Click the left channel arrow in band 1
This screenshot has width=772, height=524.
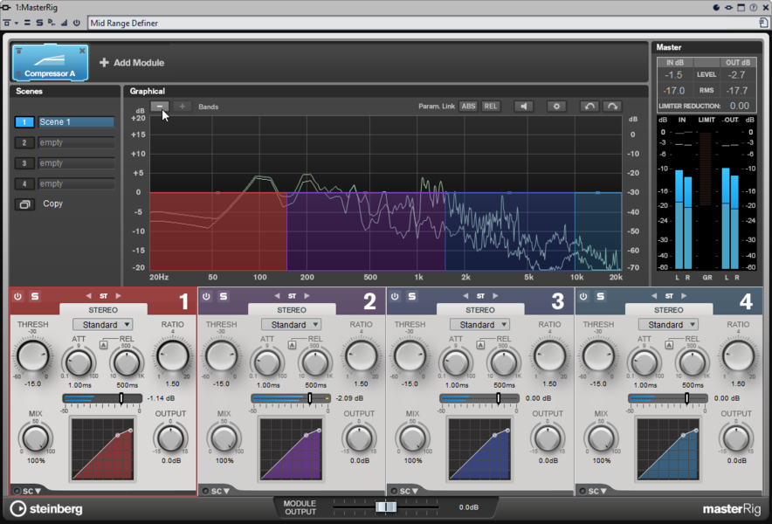[88, 296]
